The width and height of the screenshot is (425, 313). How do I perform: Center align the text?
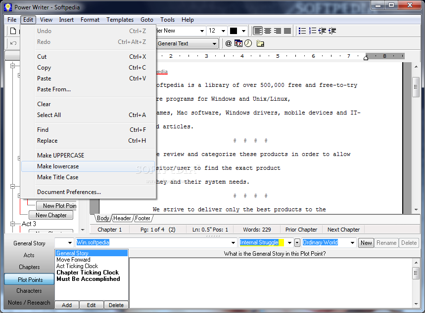(x=268, y=31)
